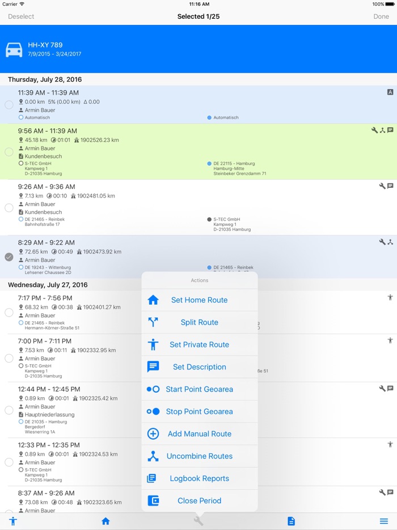Open the HH-XY 789 vehicle header
397x530 pixels.
pyautogui.click(x=198, y=49)
